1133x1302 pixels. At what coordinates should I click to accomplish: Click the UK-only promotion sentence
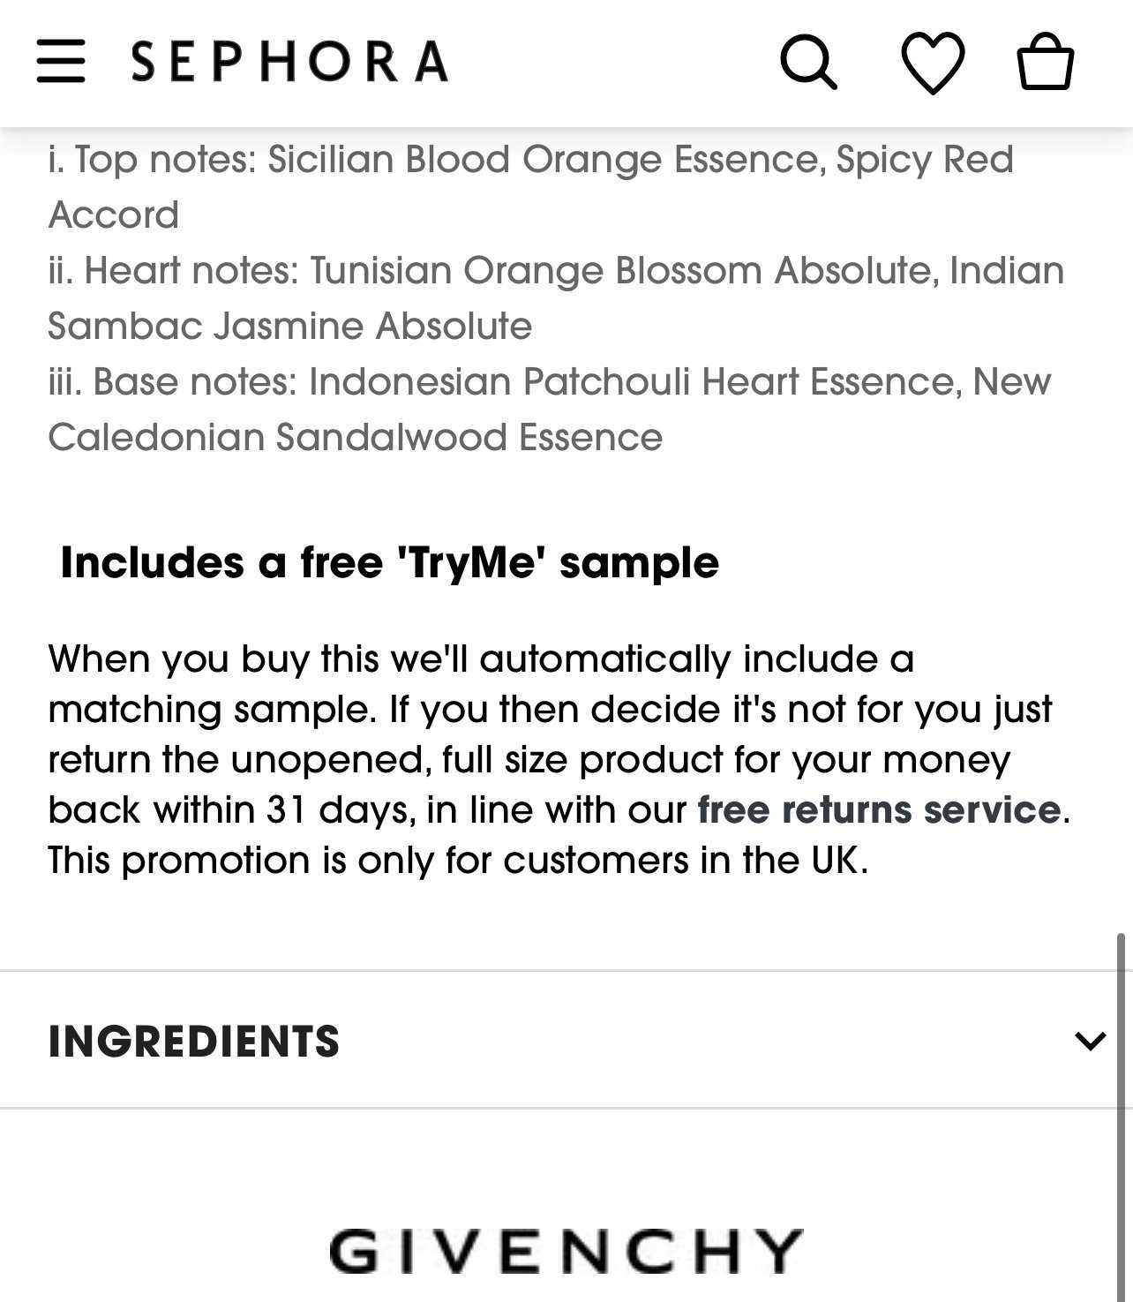[458, 860]
